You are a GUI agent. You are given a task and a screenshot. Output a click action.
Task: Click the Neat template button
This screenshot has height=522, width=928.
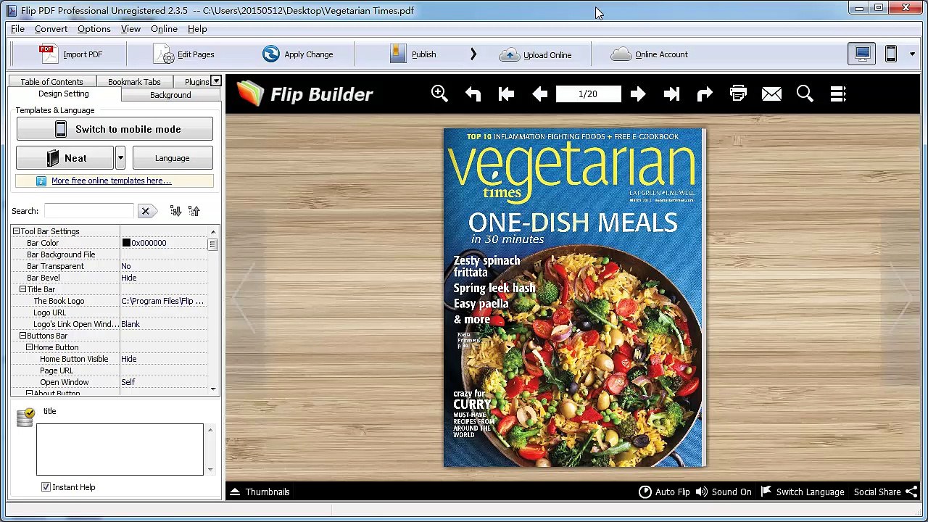(65, 158)
